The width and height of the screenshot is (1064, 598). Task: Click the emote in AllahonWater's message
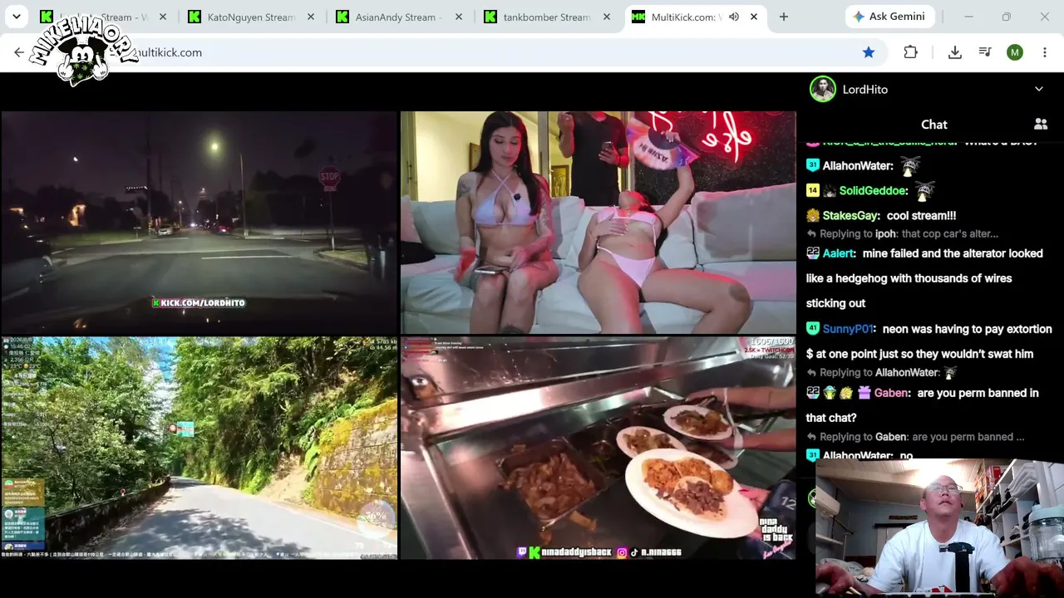(x=910, y=166)
